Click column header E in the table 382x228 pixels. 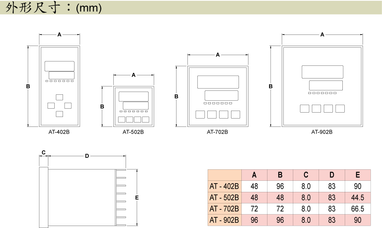click(358, 175)
